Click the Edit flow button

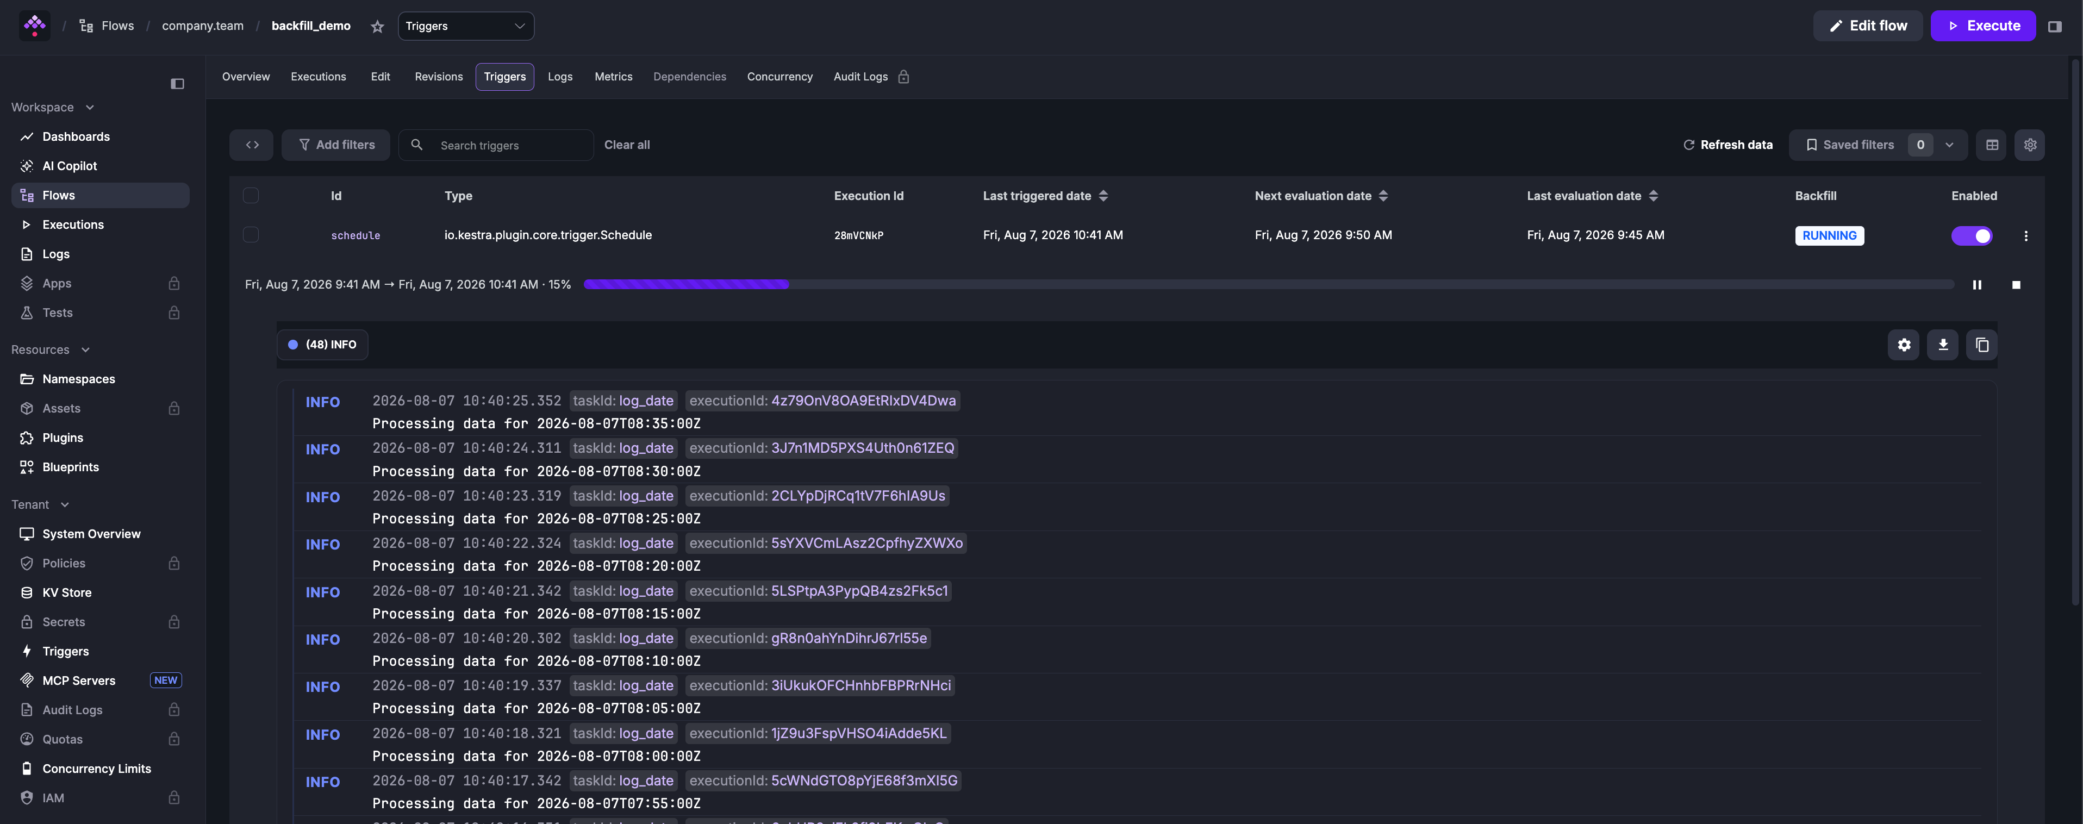(x=1868, y=26)
